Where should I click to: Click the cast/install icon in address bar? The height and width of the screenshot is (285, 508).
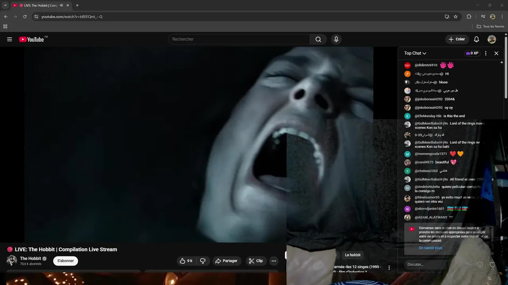(447, 17)
